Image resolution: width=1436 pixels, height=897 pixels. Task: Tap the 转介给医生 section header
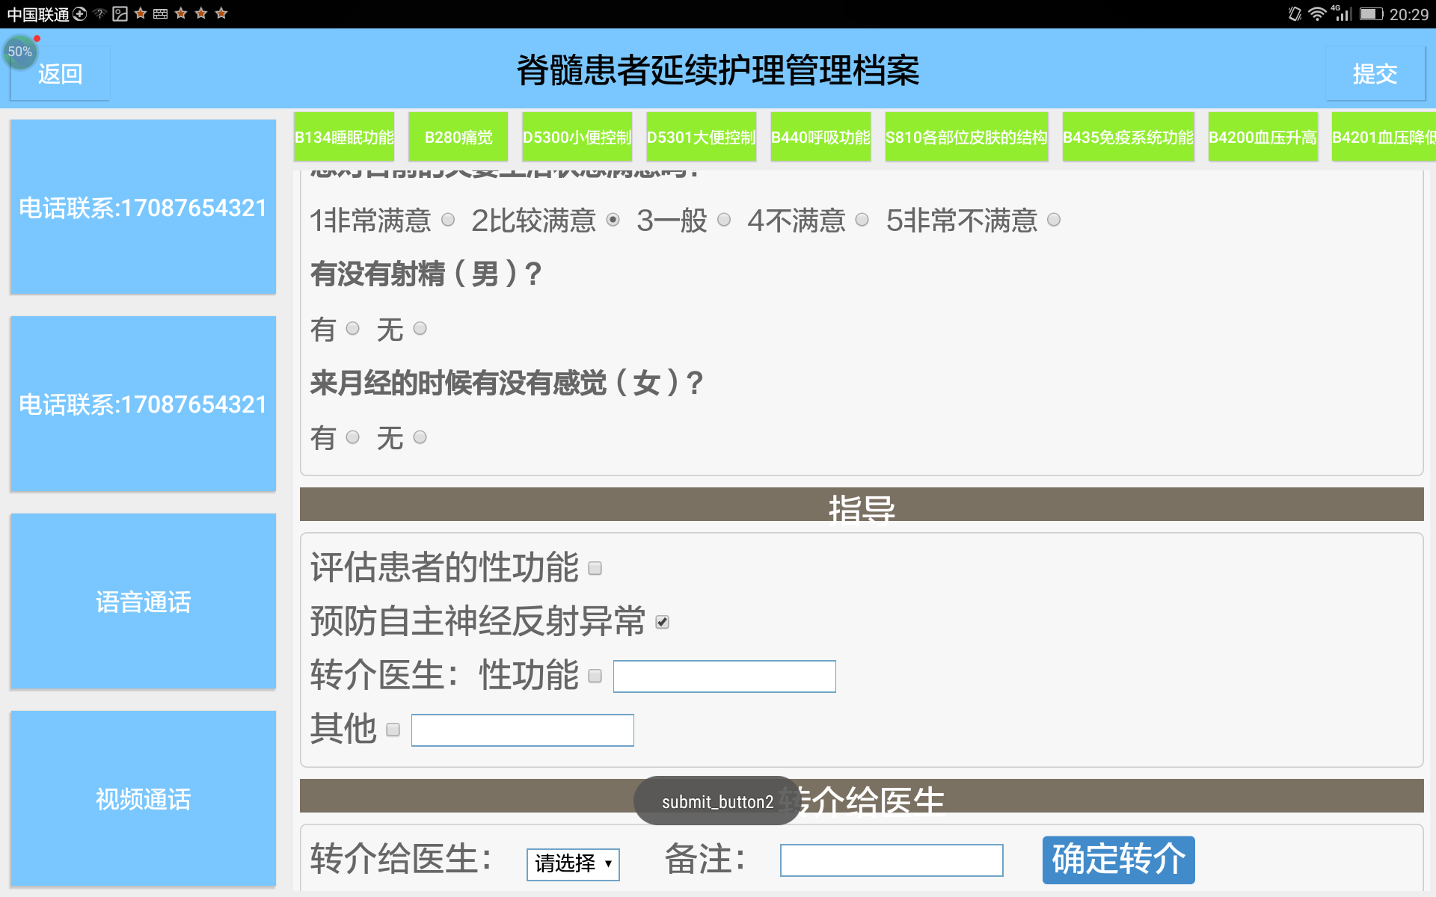pyautogui.click(x=862, y=796)
